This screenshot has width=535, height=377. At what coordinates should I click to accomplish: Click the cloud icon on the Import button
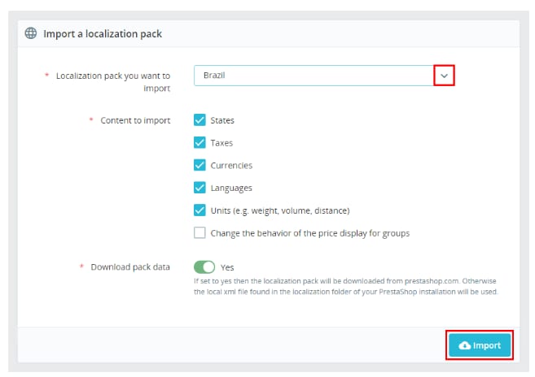click(x=465, y=345)
